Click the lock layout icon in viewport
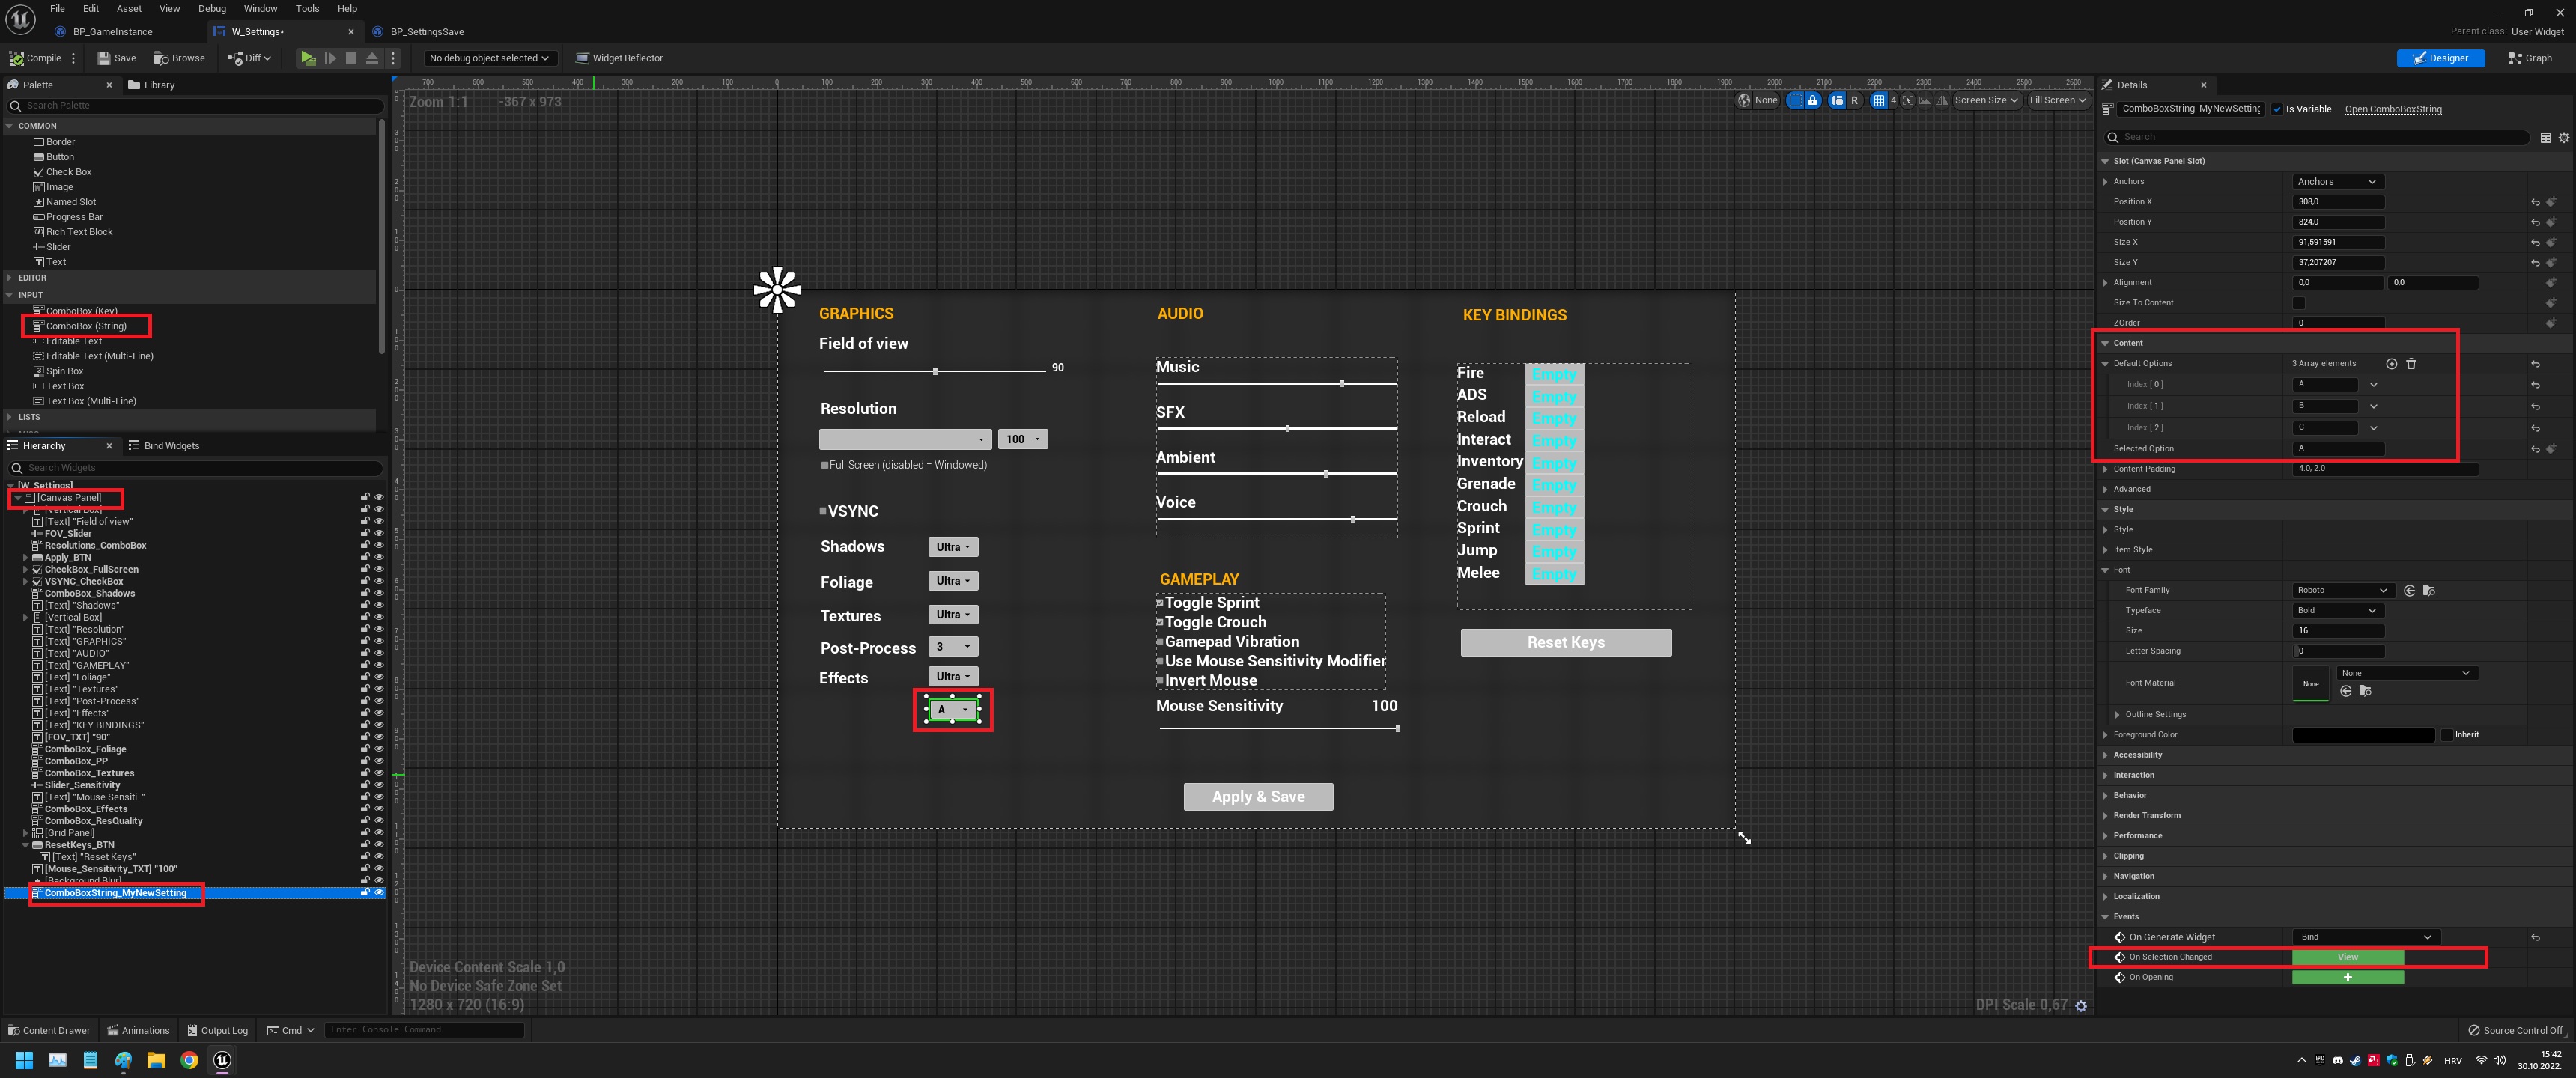Screen dimensions: 2576x1078 pos(1812,100)
